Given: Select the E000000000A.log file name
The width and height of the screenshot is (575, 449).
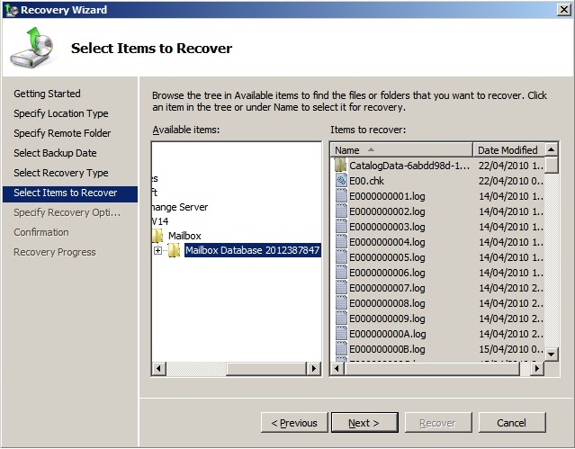Looking at the screenshot, I should coord(388,334).
